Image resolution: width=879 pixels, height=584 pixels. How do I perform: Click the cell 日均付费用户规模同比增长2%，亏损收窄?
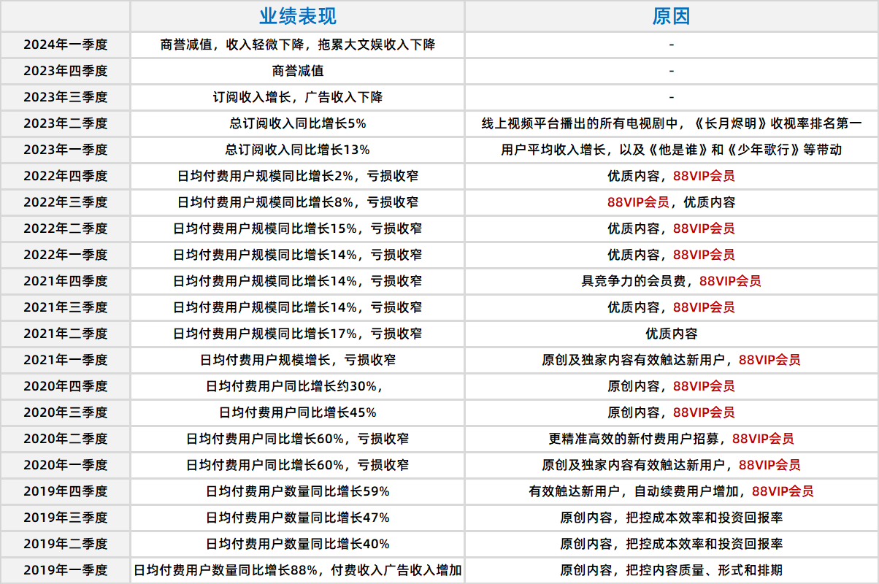298,176
